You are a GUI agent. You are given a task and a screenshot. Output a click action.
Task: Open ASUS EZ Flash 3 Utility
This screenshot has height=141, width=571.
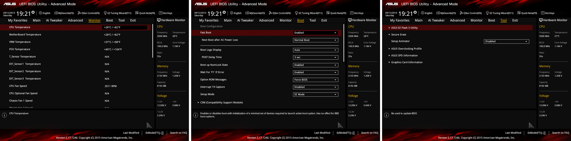404,28
